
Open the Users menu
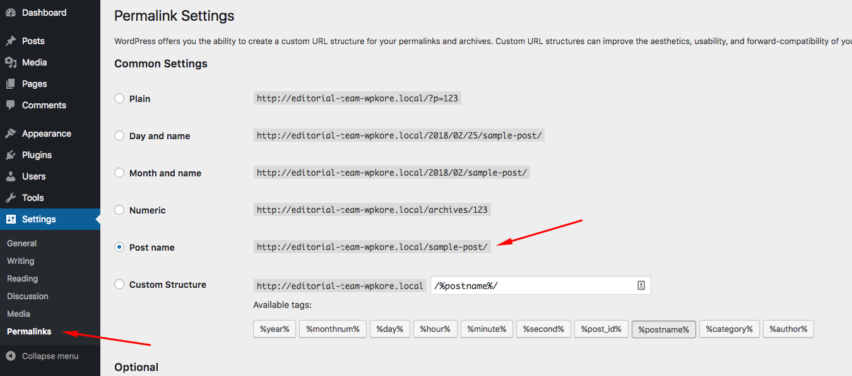pyautogui.click(x=33, y=176)
